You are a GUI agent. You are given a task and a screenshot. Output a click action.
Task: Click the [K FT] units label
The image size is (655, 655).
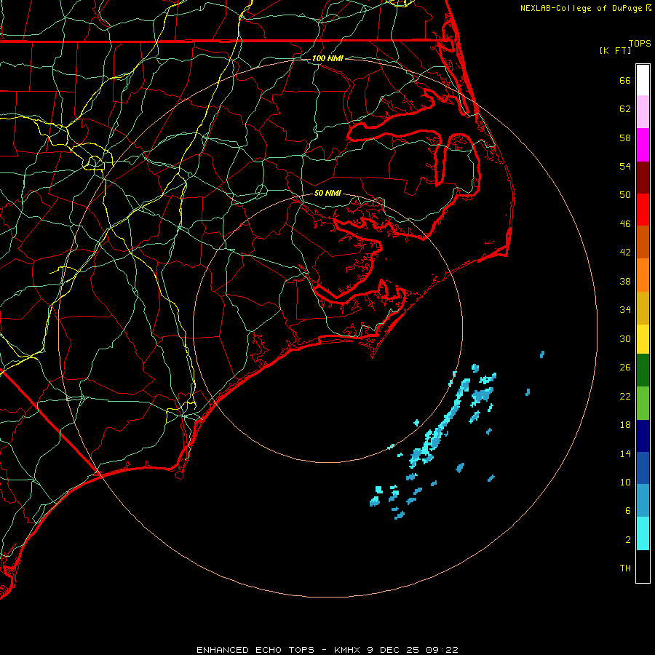click(x=615, y=50)
